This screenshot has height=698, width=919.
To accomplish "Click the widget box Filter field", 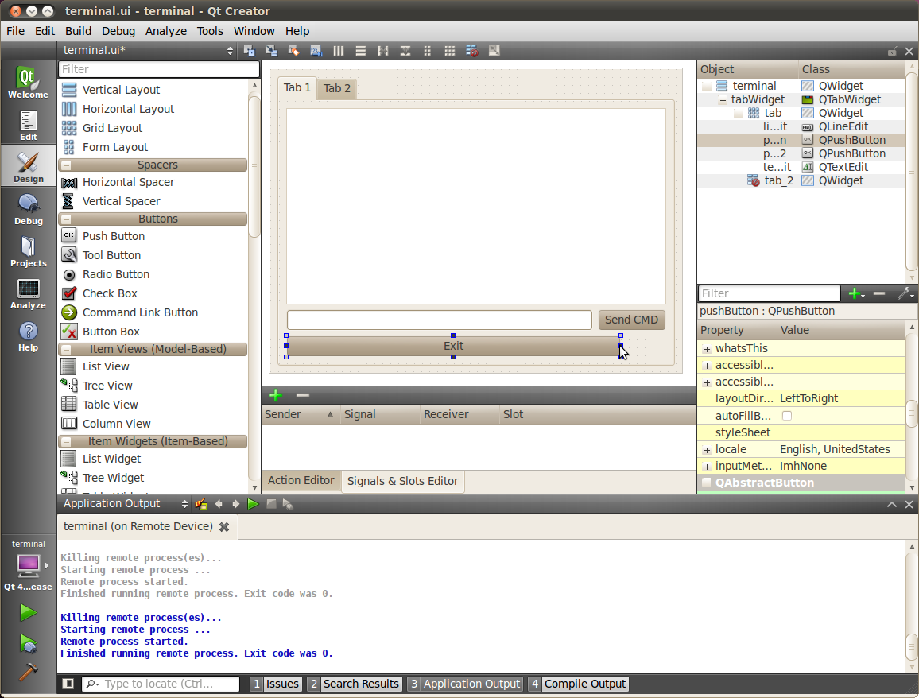I will coord(159,69).
